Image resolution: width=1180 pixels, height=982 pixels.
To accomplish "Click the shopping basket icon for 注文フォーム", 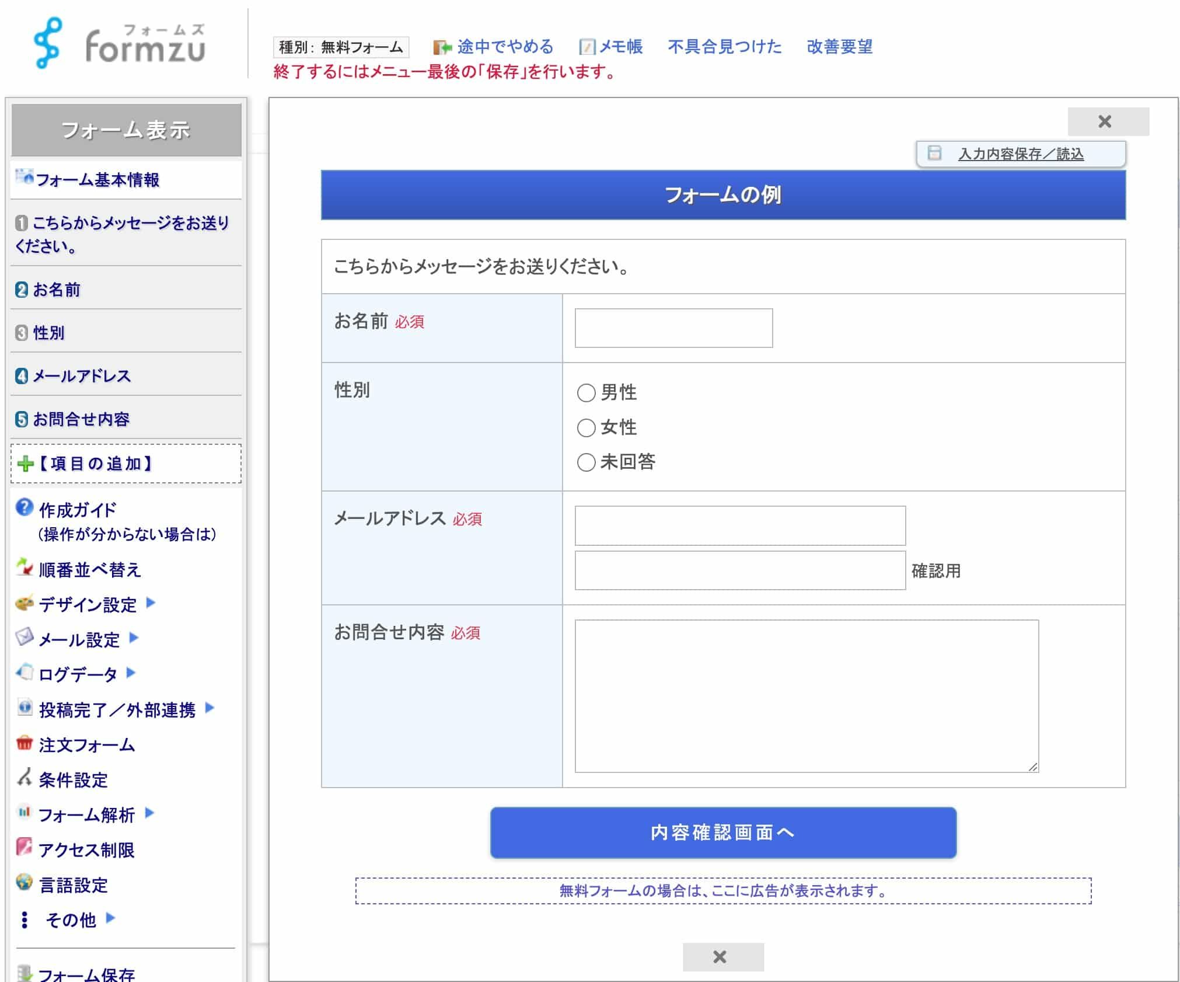I will 25,743.
